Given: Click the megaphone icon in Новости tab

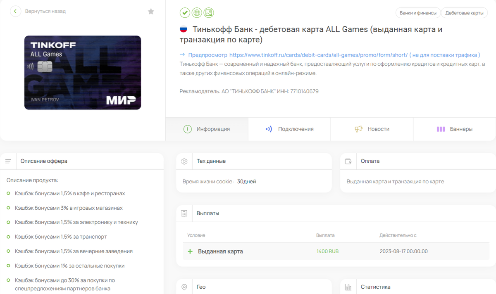Looking at the screenshot, I should click(358, 129).
